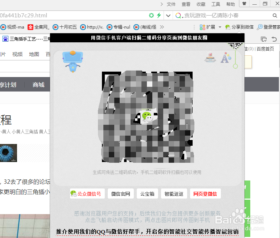The height and width of the screenshot is (238, 280).
Task: Click the blue origami thumbnail image
Action: point(8,153)
